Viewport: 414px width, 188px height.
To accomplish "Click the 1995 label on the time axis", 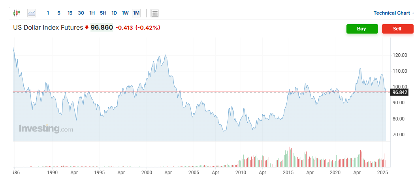I will coord(99,173).
